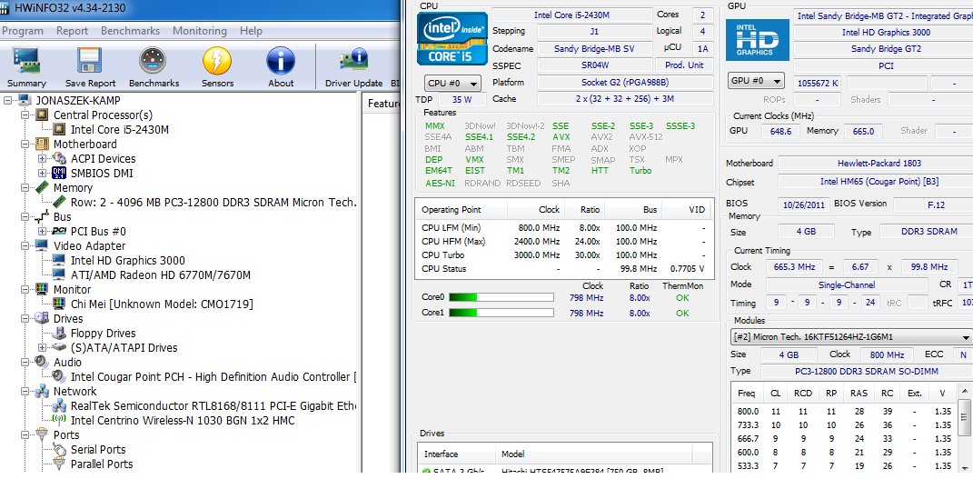The width and height of the screenshot is (973, 479).
Task: Open the Help menu
Action: coord(252,30)
